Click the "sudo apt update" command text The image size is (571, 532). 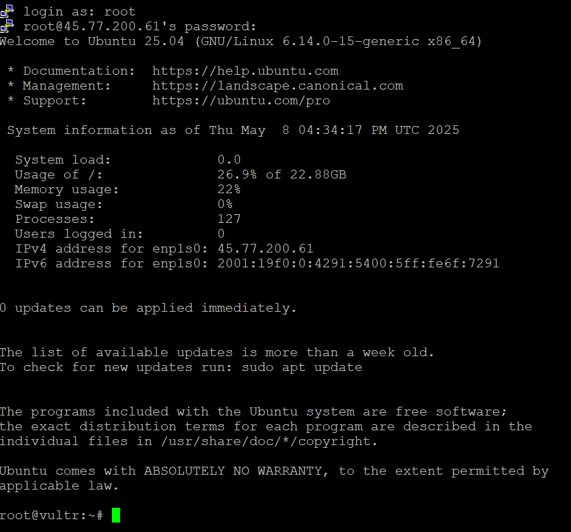[302, 367]
